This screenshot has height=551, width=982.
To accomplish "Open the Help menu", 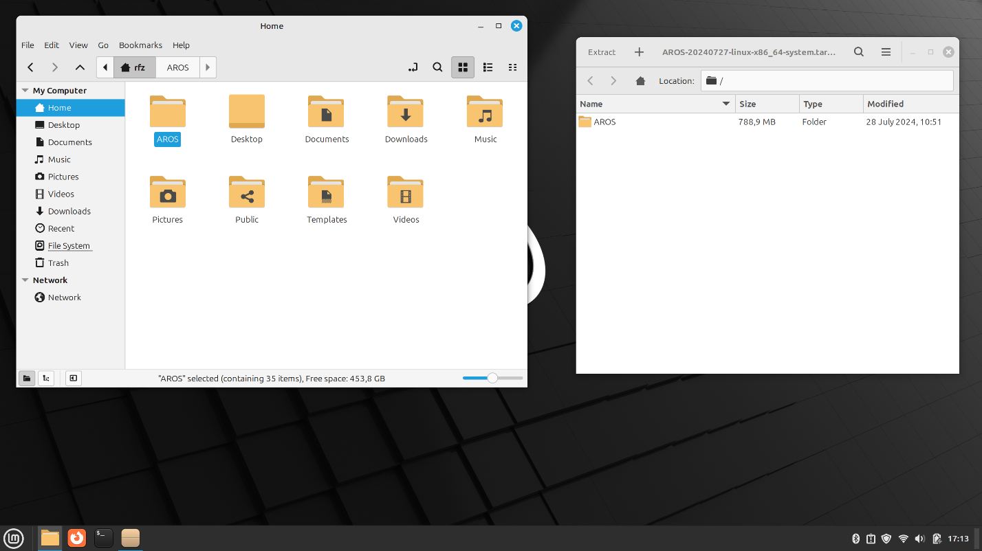I will (181, 45).
